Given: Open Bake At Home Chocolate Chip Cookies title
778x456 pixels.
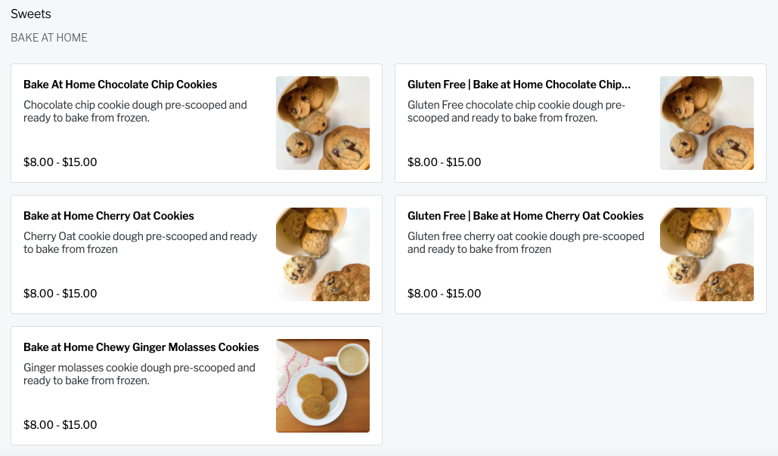Looking at the screenshot, I should click(x=120, y=85).
